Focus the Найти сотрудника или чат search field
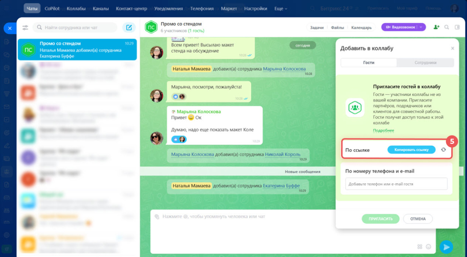467x257 pixels. pyautogui.click(x=75, y=27)
